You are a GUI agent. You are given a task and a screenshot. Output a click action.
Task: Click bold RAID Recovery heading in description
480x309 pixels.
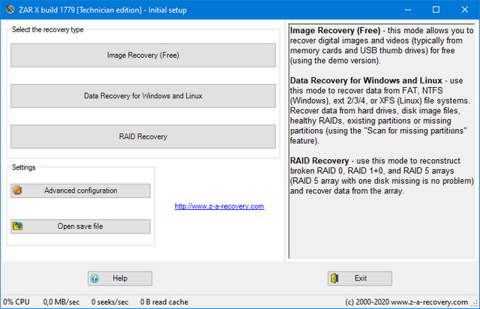click(319, 160)
